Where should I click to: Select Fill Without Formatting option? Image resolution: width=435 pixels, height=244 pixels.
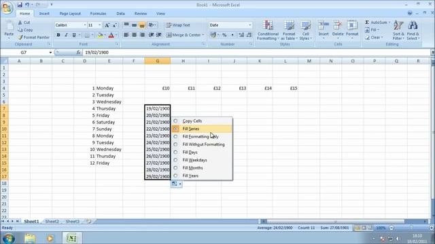tap(202, 144)
